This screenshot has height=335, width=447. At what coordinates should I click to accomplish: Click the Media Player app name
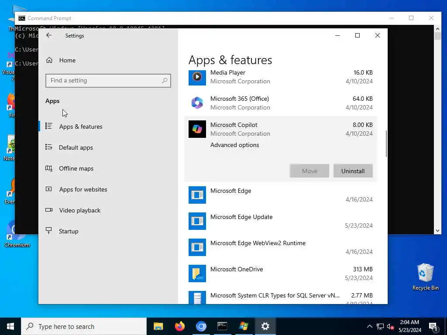tap(228, 73)
